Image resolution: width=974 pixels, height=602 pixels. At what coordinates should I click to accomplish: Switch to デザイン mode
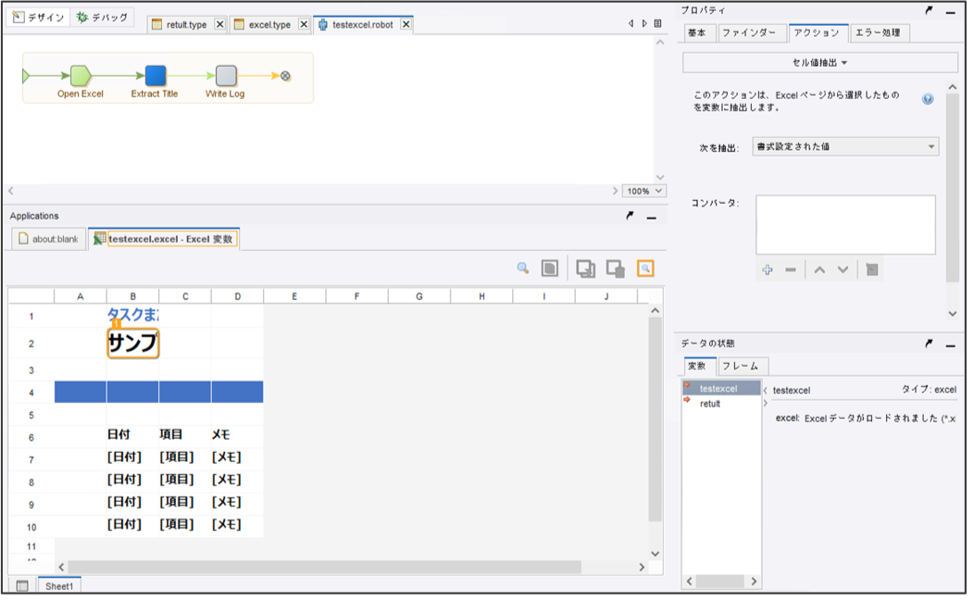point(37,18)
